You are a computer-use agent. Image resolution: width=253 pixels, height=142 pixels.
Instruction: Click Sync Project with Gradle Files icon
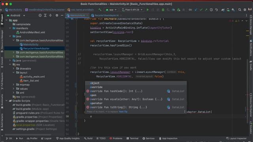[223, 10]
